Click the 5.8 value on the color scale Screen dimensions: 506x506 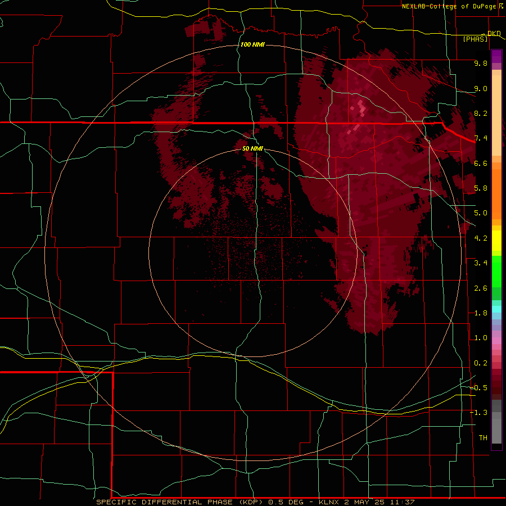point(481,188)
